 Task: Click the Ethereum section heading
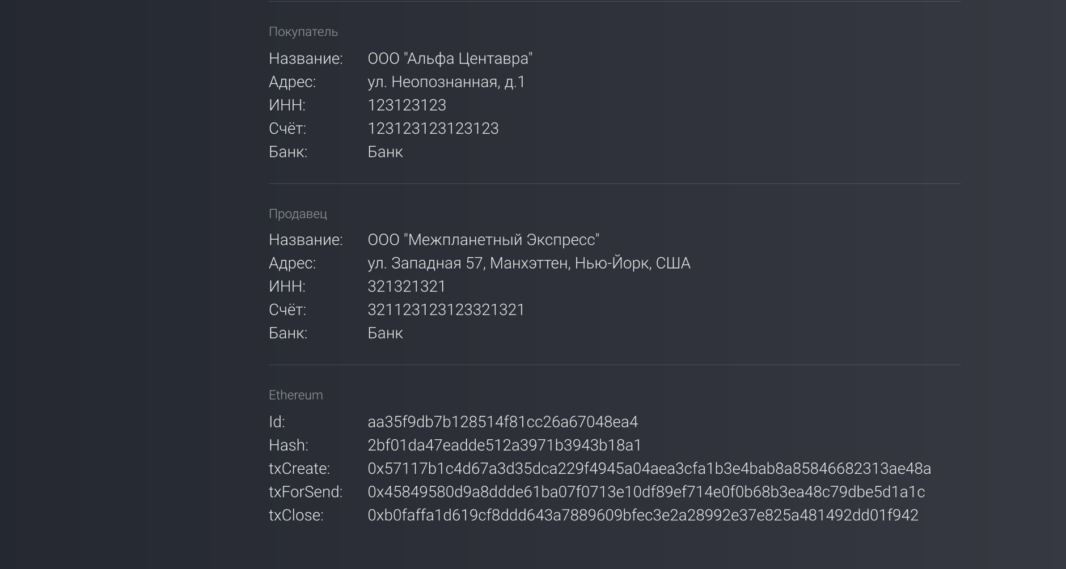295,395
